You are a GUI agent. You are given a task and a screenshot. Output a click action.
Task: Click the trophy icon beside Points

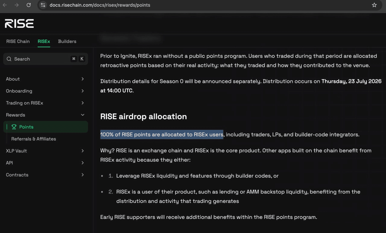(x=14, y=127)
